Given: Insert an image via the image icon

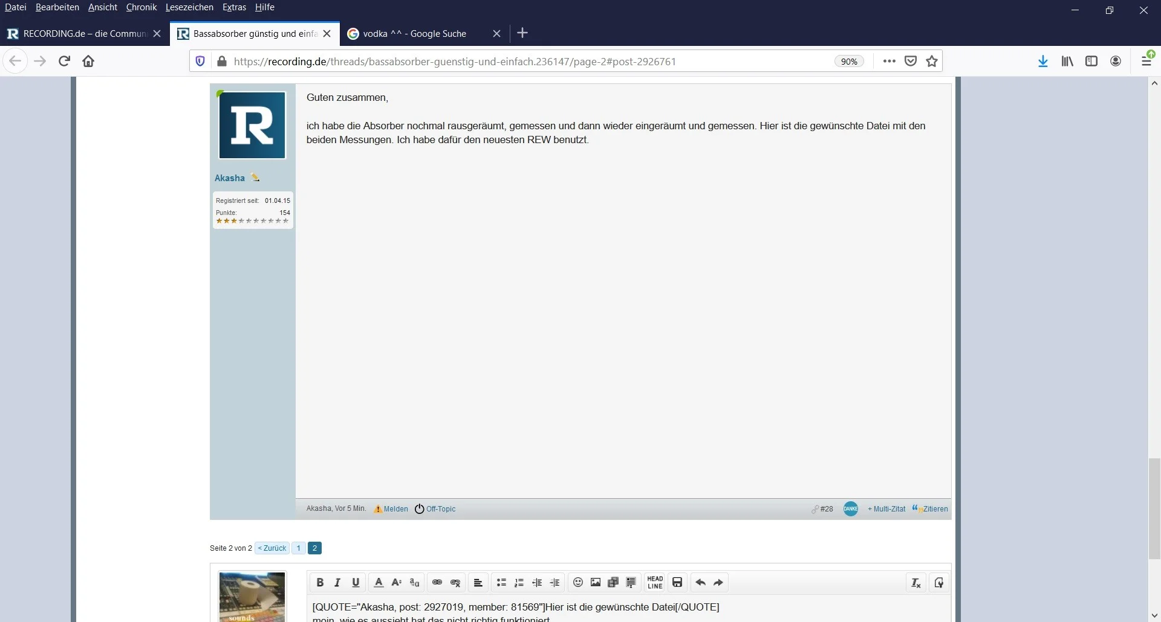Looking at the screenshot, I should pyautogui.click(x=596, y=583).
